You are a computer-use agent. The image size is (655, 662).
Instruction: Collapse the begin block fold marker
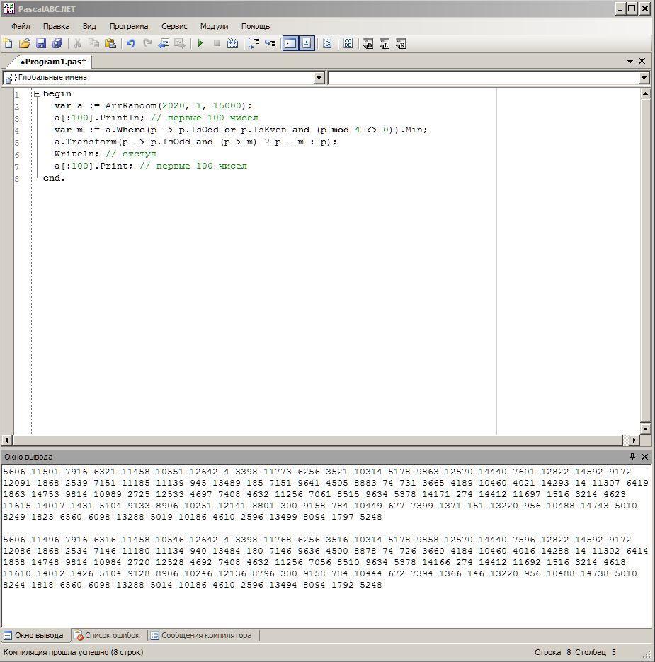[x=37, y=93]
